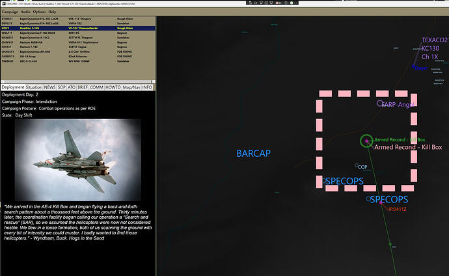Click the red IP.0411Z waypoint marker
The width and height of the screenshot is (449, 276).
coord(383,208)
